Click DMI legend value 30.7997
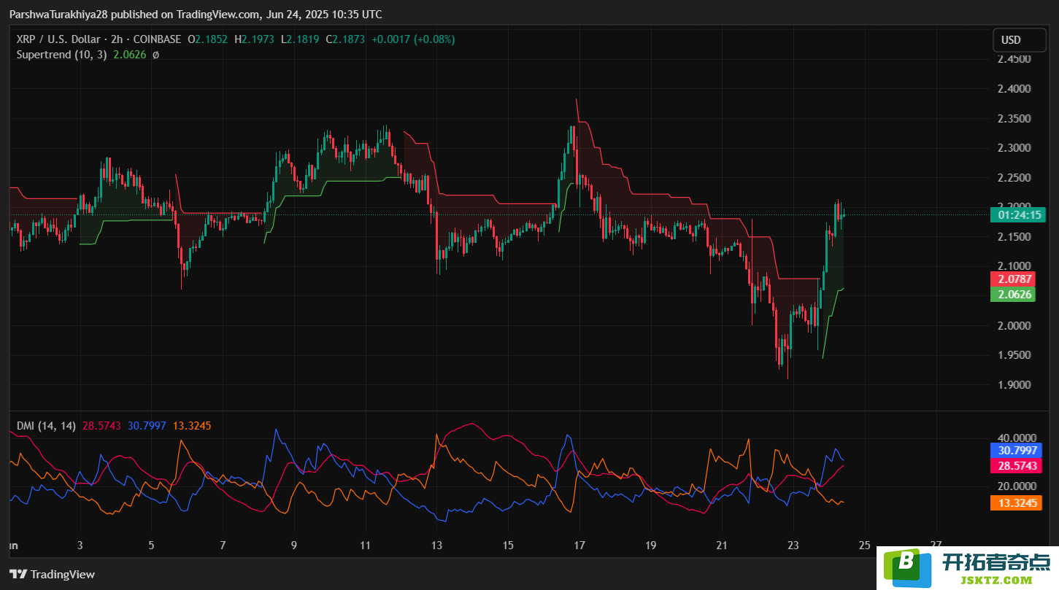The image size is (1059, 590). 147,426
